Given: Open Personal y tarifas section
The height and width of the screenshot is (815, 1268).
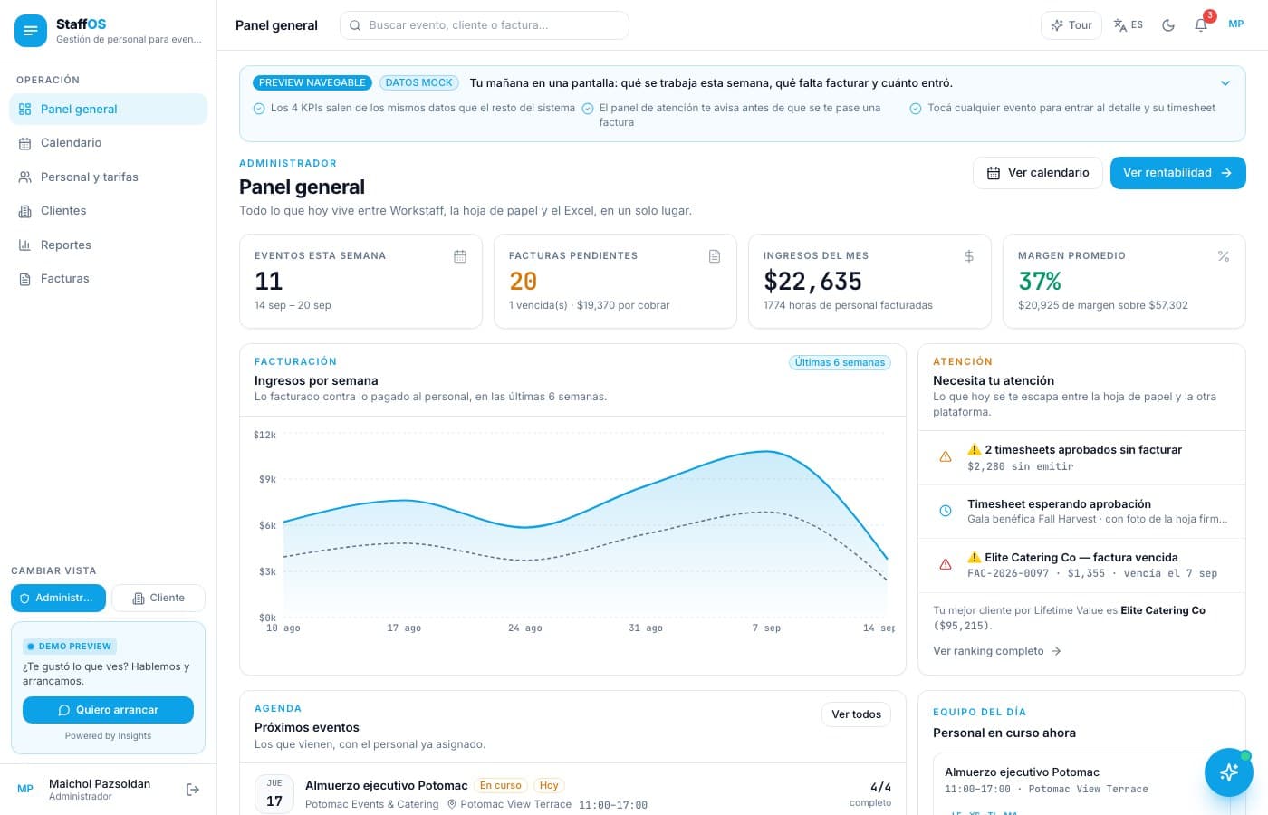Looking at the screenshot, I should point(109,177).
